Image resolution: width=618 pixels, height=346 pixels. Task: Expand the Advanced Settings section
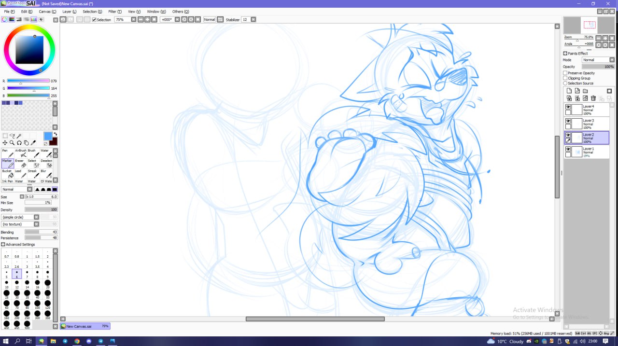pos(3,245)
